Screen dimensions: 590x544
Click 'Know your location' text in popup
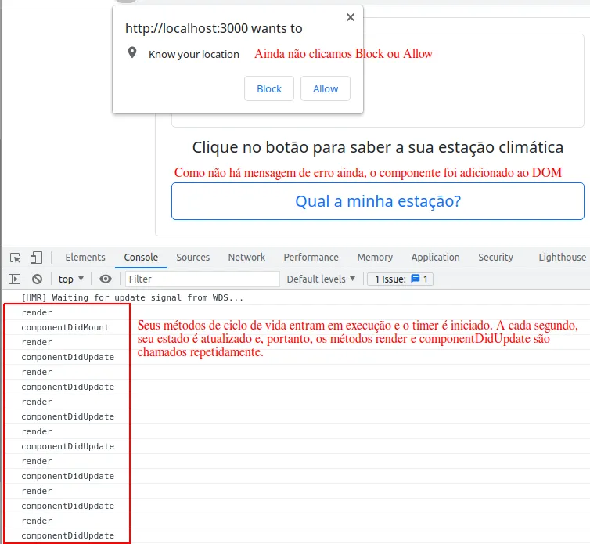pos(194,54)
